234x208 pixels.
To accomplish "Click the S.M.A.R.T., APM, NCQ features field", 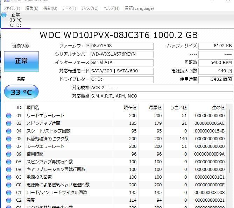I will click(162, 96).
